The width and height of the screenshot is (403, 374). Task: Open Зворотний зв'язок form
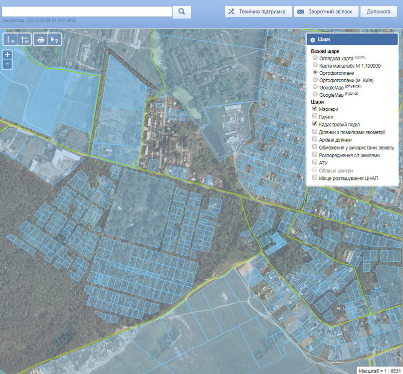(326, 11)
